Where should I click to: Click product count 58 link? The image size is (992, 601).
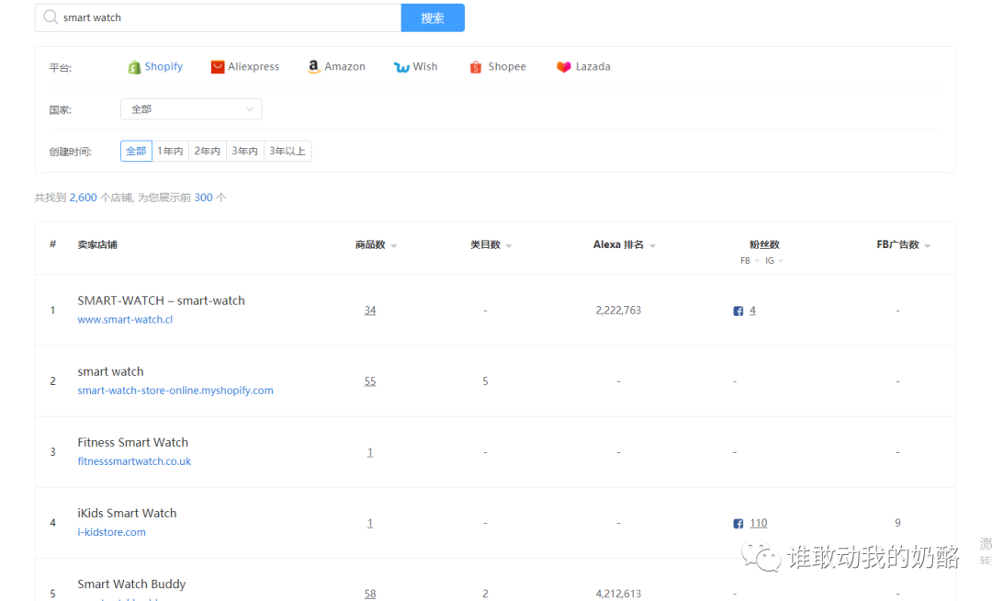pyautogui.click(x=370, y=594)
